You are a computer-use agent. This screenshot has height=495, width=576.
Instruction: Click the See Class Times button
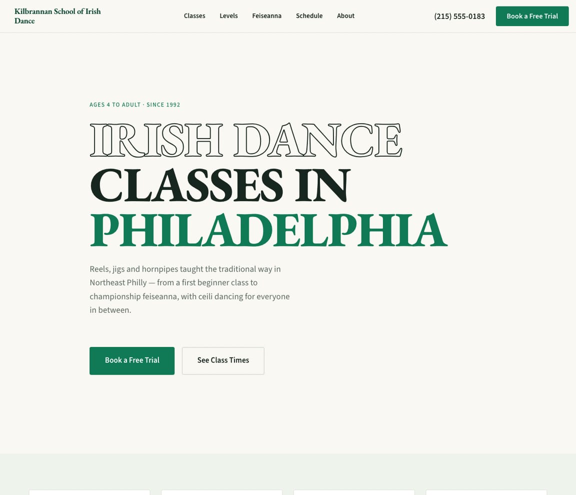pyautogui.click(x=223, y=360)
